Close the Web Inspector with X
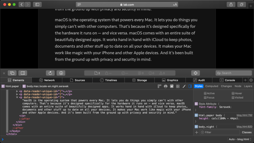This screenshot has height=143, width=254. click(4, 73)
